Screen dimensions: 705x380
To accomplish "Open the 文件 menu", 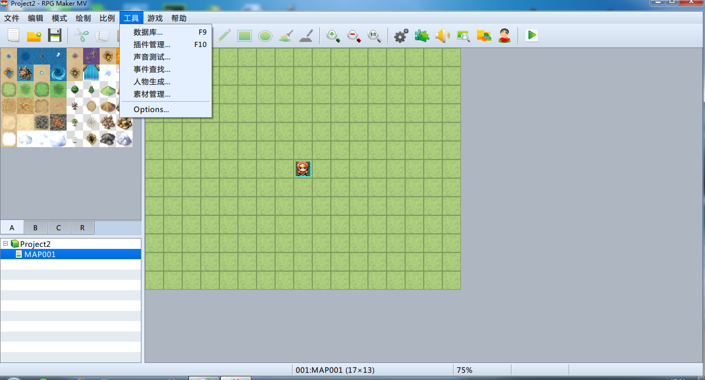I will pos(12,18).
